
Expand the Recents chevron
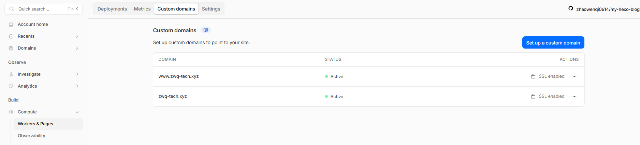(77, 36)
